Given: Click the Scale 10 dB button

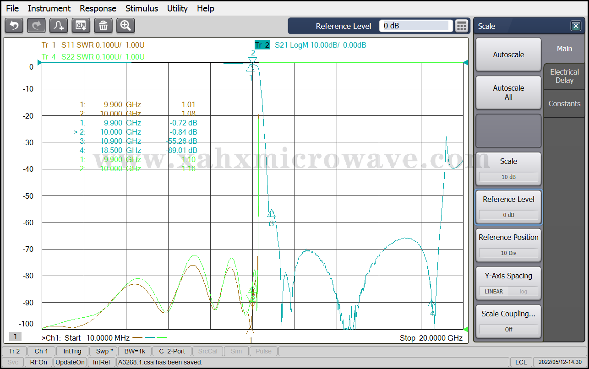Looking at the screenshot, I should 508,169.
